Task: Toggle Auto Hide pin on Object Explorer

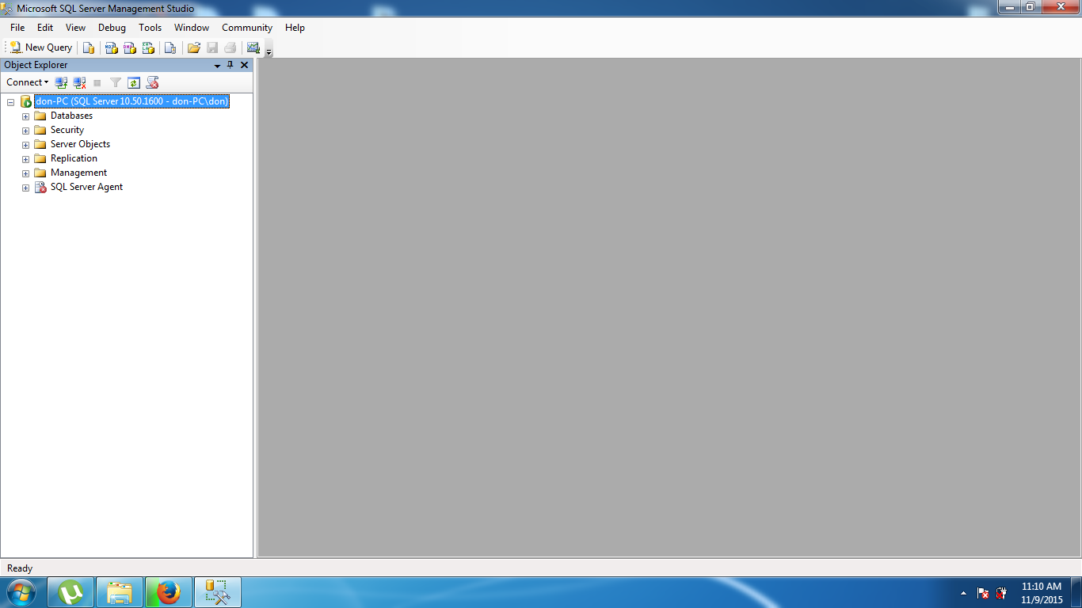Action: (x=230, y=65)
